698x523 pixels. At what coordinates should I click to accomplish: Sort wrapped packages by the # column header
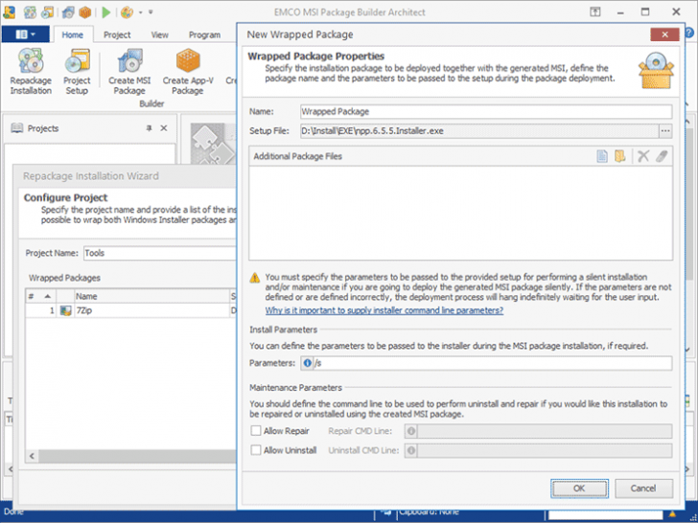[x=40, y=296]
